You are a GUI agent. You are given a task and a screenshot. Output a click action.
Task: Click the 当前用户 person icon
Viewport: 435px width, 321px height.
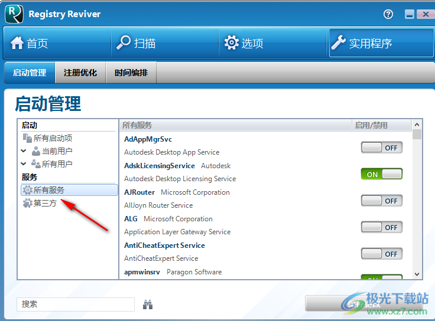pos(36,151)
